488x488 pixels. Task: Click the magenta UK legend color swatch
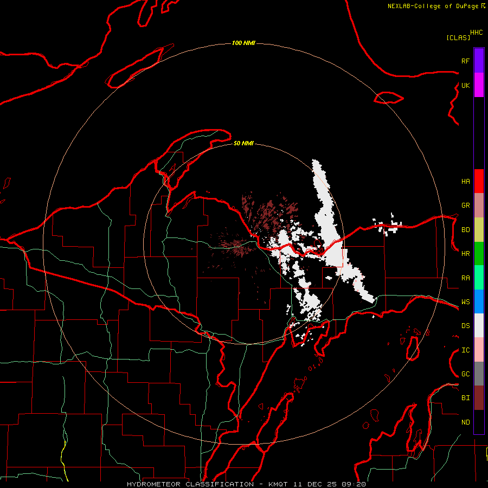(x=479, y=85)
